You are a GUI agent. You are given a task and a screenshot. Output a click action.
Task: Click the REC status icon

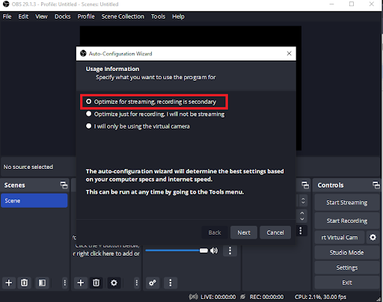coord(242,297)
